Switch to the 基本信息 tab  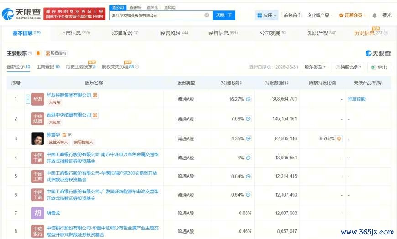pyautogui.click(x=26, y=33)
